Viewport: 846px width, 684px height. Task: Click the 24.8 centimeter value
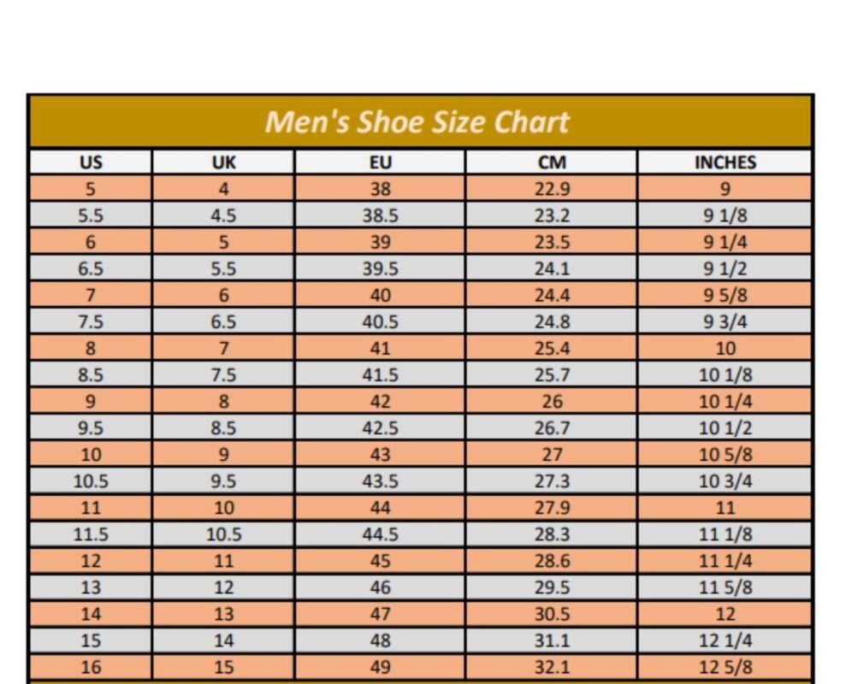(x=552, y=321)
